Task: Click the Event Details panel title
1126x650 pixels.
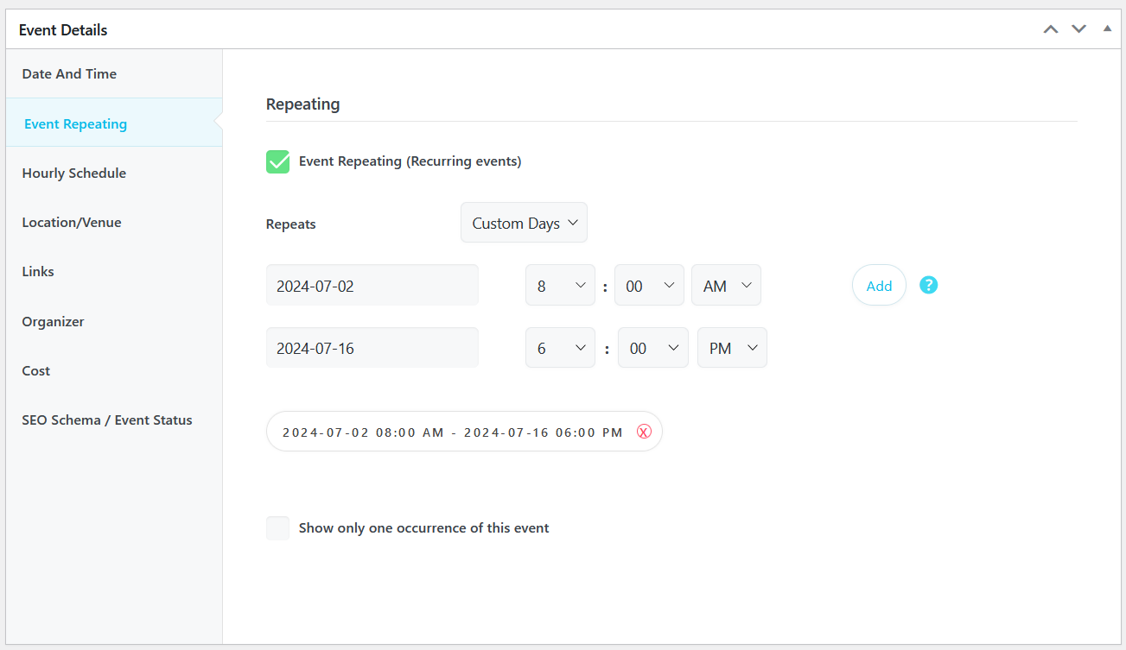Action: [63, 29]
